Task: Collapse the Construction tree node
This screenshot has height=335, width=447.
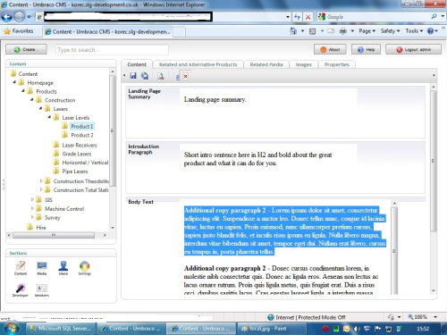Action: [32, 99]
